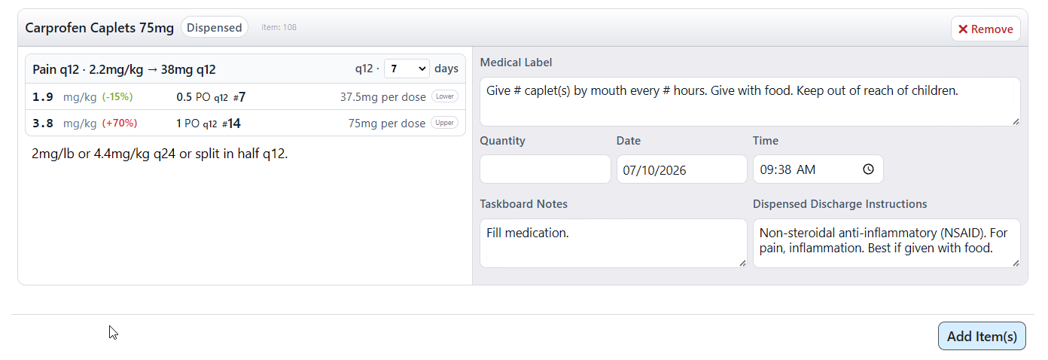The height and width of the screenshot is (360, 1048).
Task: Remove the Carprofen Caplets item
Action: pos(986,29)
